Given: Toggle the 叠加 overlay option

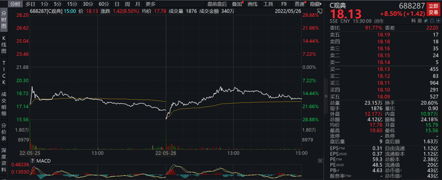Looking at the screenshot, I should pos(237,4).
